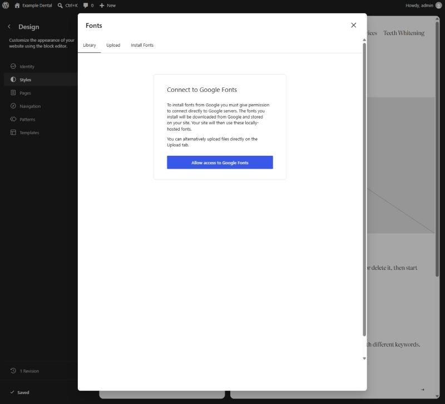Screen dimensions: 445x404
Task: Click the Fonts dialog title
Action: click(93, 26)
